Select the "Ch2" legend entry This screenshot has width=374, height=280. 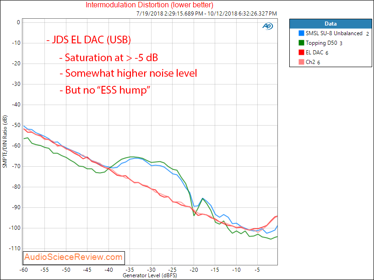310,62
